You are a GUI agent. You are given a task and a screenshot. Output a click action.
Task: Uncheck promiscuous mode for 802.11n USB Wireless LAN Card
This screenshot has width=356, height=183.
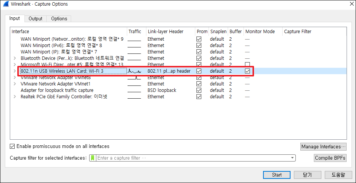(199, 71)
